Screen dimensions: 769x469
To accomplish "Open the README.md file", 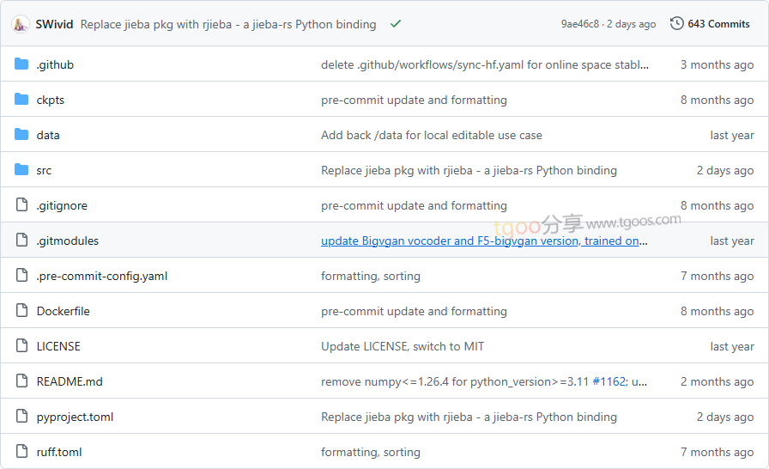I will pos(70,381).
